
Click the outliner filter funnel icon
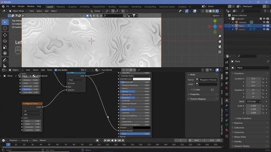(265, 11)
